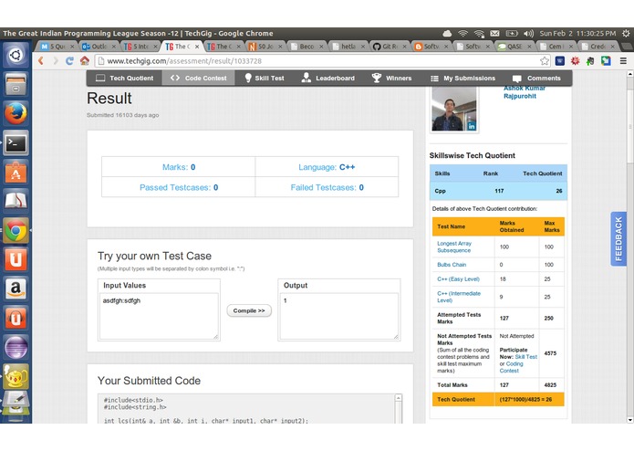
Task: Go to Chrome home page button
Action: pos(85,61)
